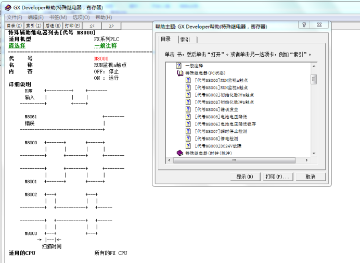
Task: Click the horizontal scrollbar thumb in tree
Action: [234, 160]
